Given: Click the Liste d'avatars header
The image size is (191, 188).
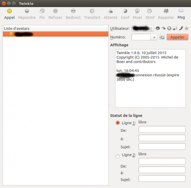Looking at the screenshot, I should [x=56, y=28].
